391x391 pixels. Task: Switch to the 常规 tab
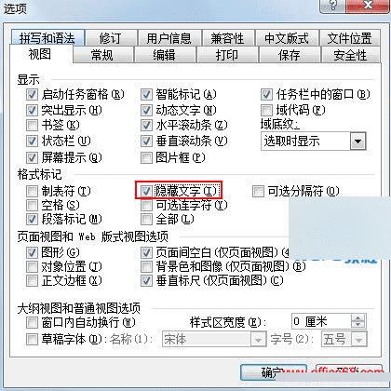(x=102, y=55)
